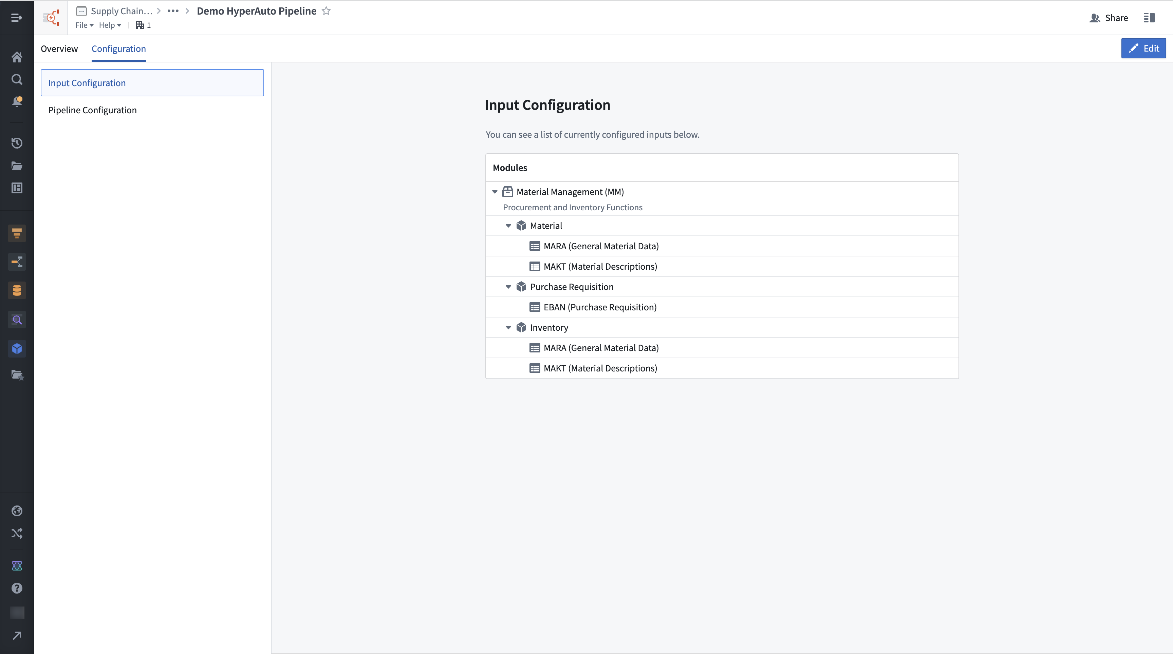Open the pipeline branching app icon
The height and width of the screenshot is (654, 1173).
pos(17,262)
